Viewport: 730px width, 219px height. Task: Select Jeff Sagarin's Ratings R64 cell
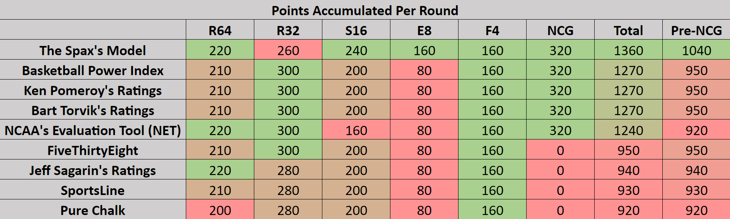[x=220, y=170]
